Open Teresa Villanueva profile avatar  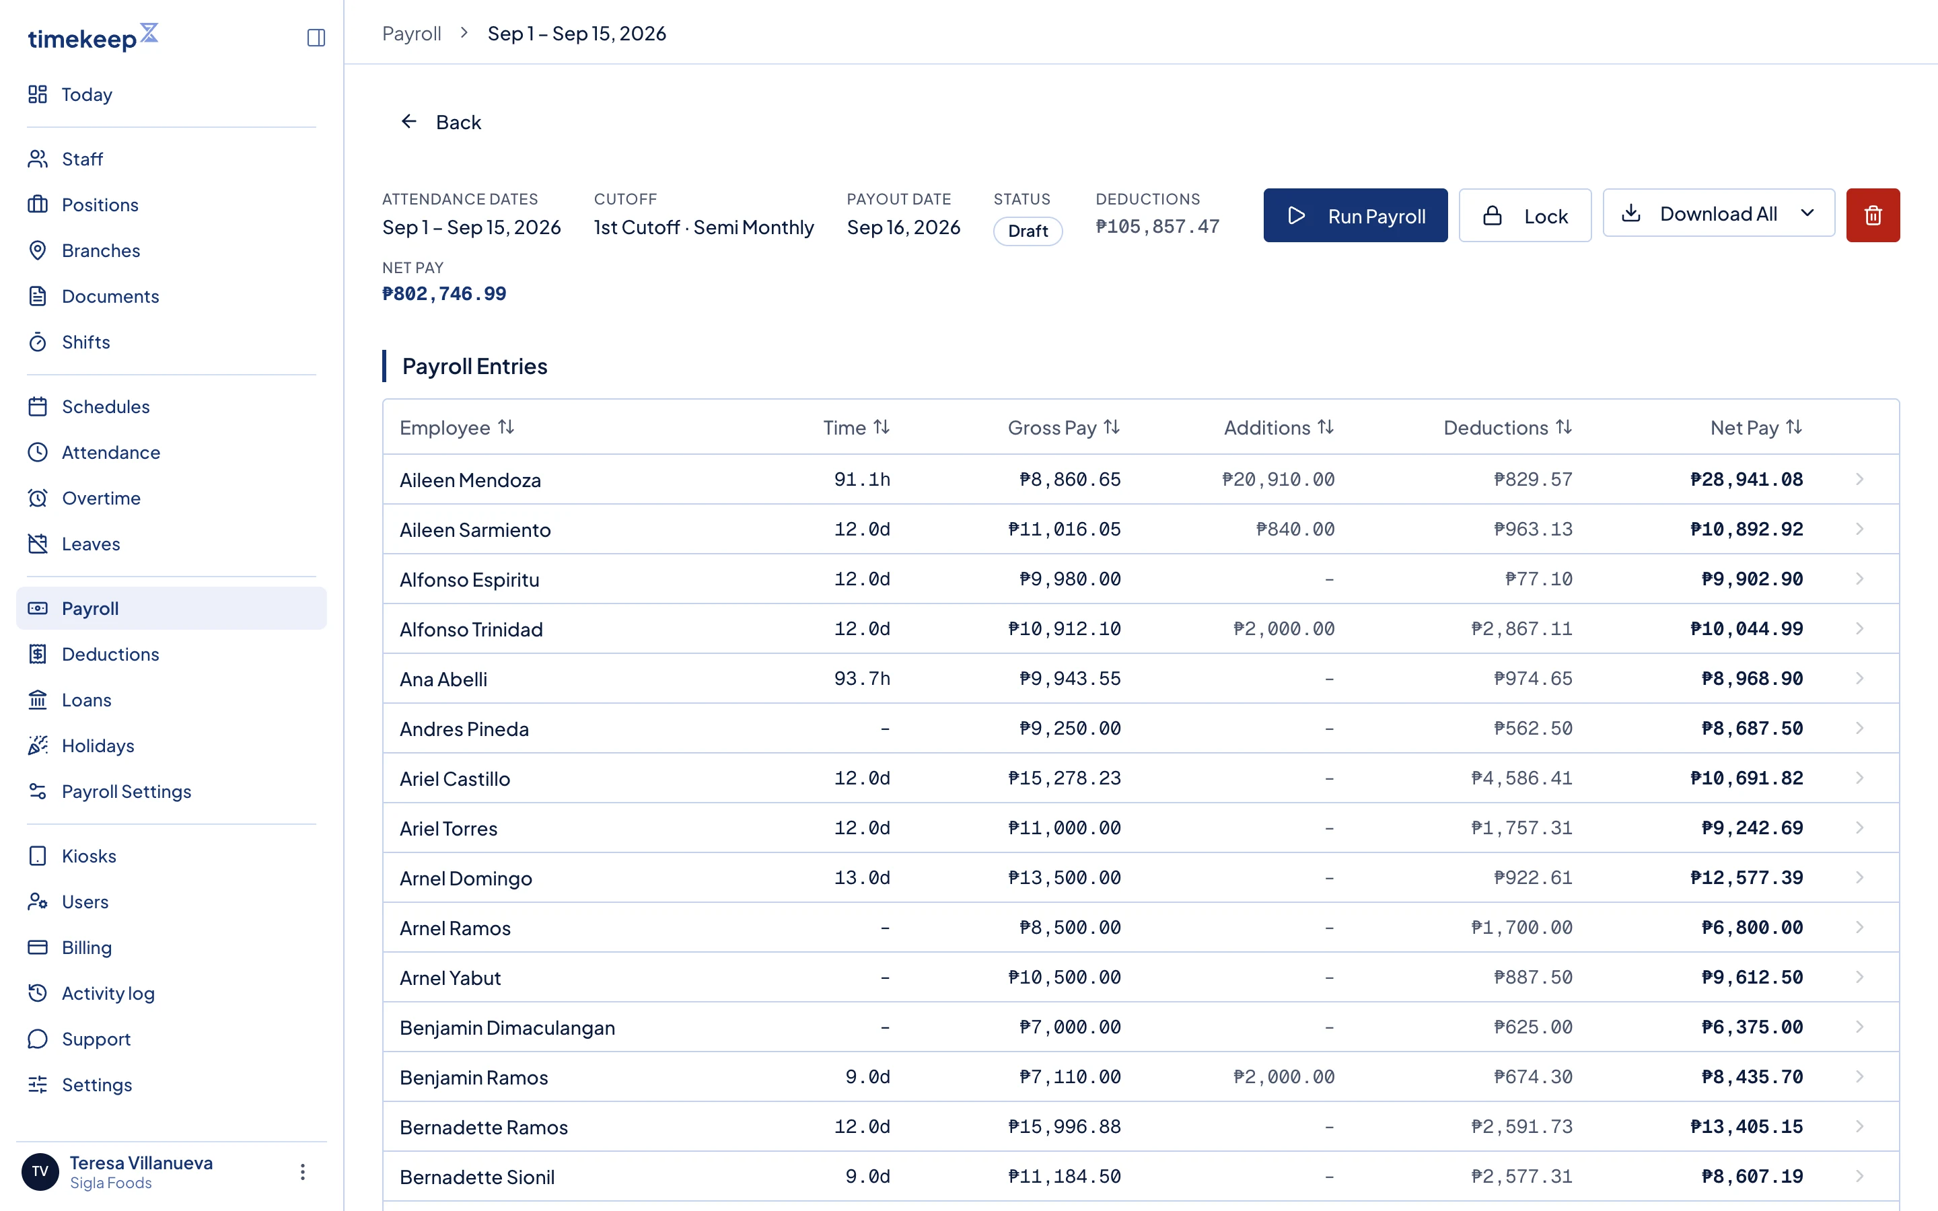40,1172
